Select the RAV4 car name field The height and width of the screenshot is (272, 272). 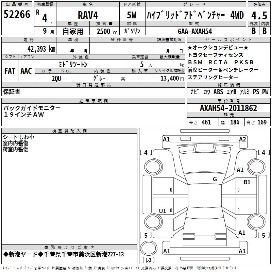click(87, 15)
